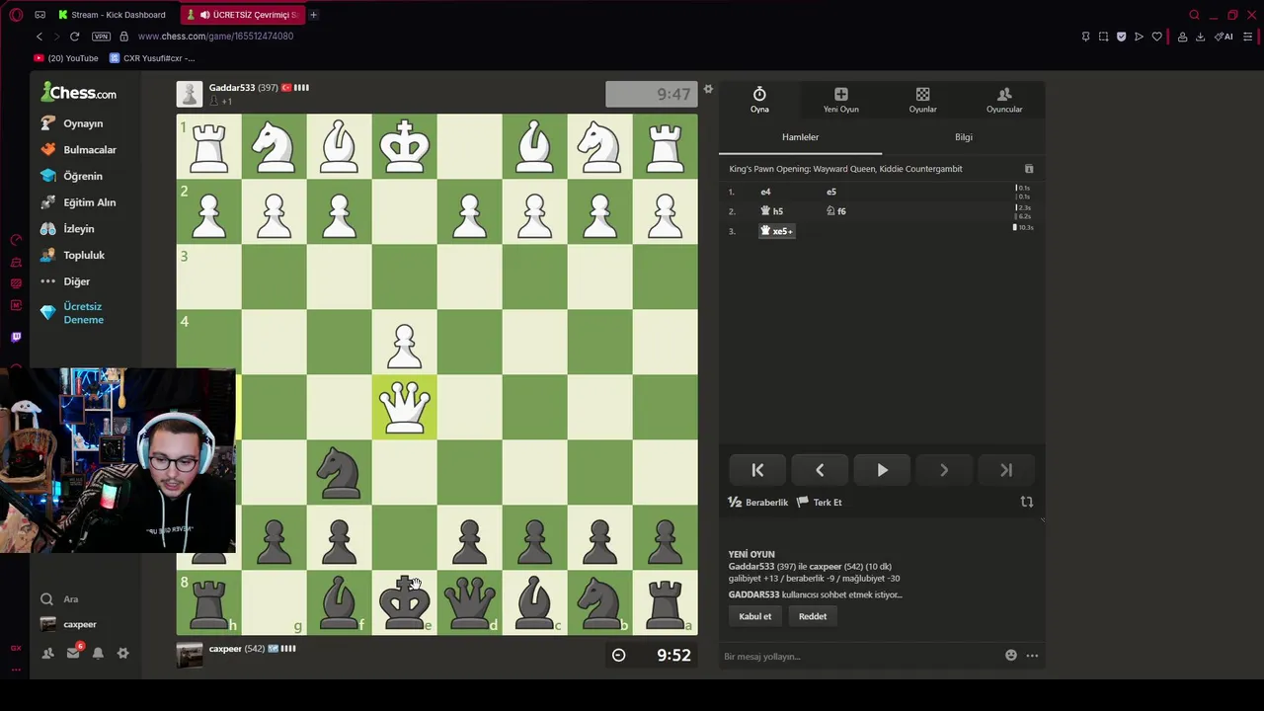Reload the page
Viewport: 1264px width, 711px height.
[74, 37]
